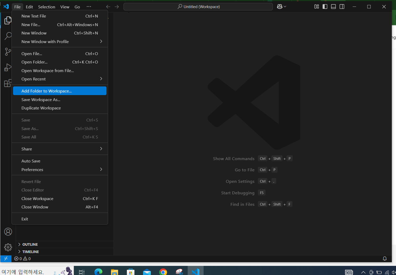
Task: Choose Open Folder... menu entry
Action: click(60, 62)
